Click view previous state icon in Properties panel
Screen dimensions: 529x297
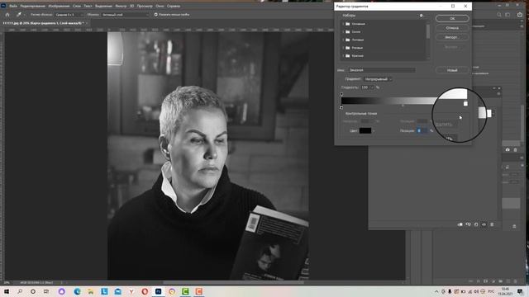click(x=469, y=224)
